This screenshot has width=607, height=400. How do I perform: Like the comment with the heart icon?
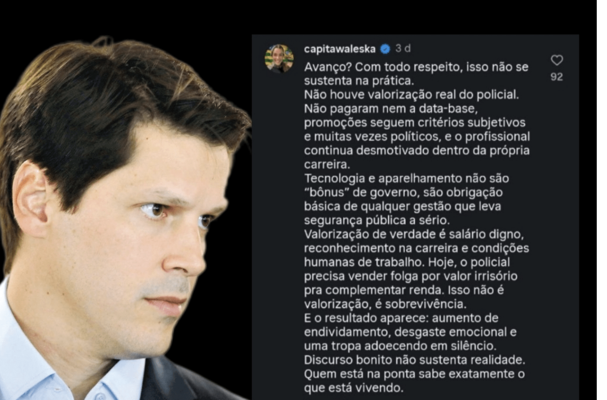[557, 60]
